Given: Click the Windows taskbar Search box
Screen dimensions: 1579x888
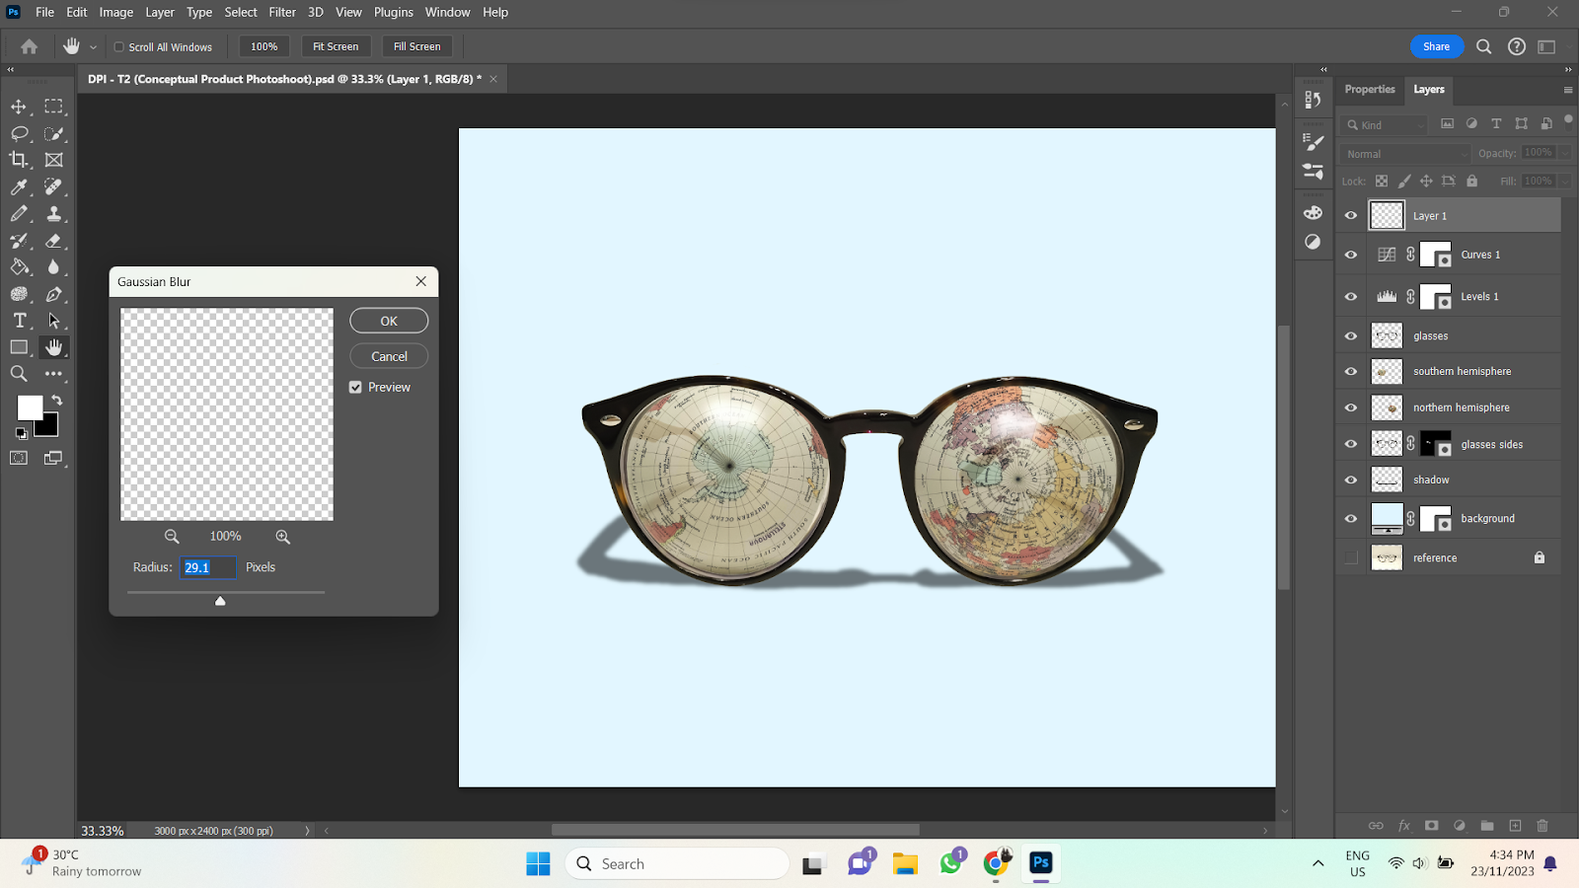Looking at the screenshot, I should 677,863.
